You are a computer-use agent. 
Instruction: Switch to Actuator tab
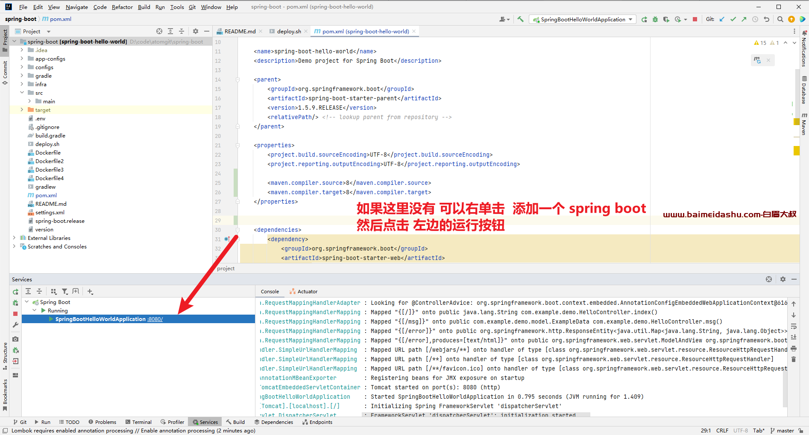click(303, 292)
